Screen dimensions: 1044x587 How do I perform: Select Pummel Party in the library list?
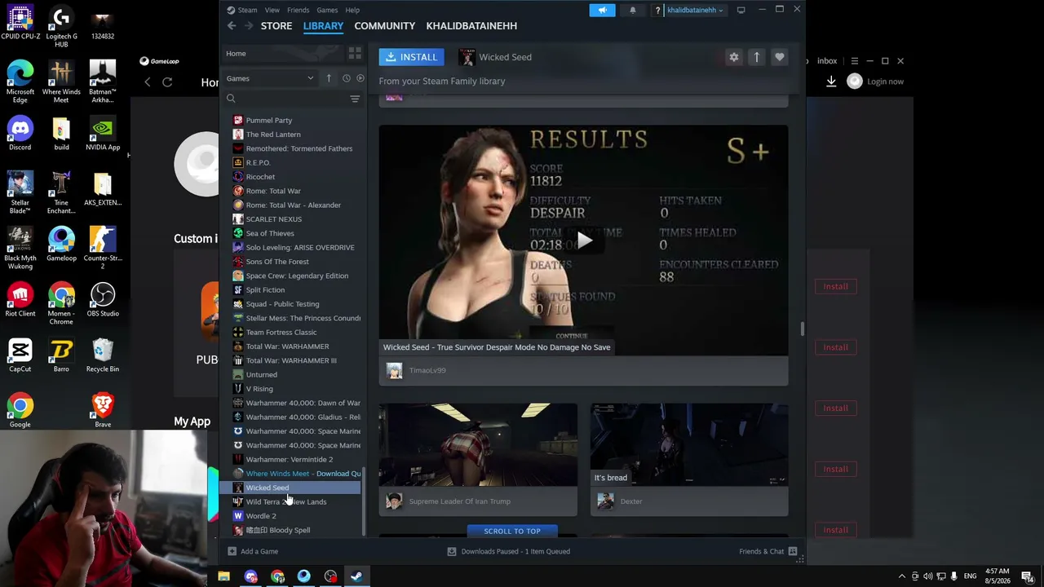tap(269, 121)
